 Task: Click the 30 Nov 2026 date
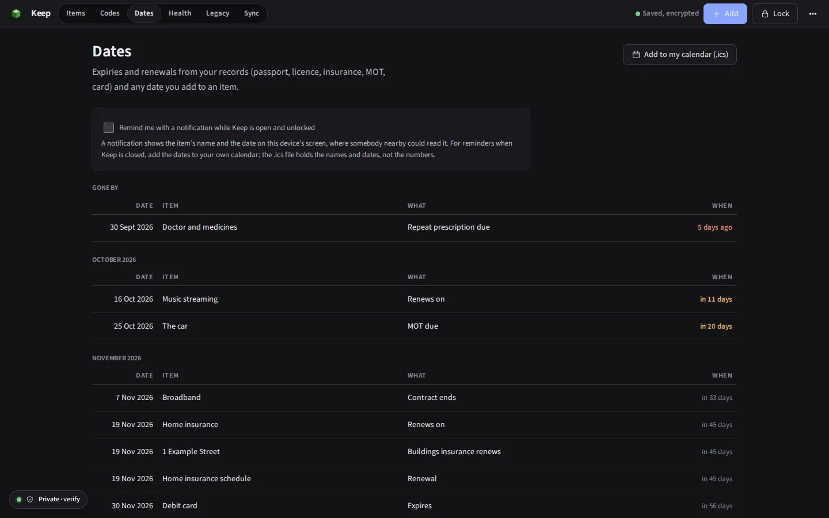click(x=132, y=506)
